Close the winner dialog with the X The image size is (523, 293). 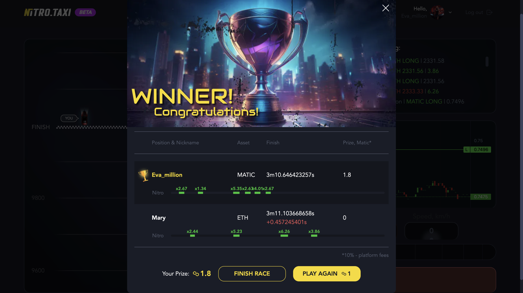385,8
